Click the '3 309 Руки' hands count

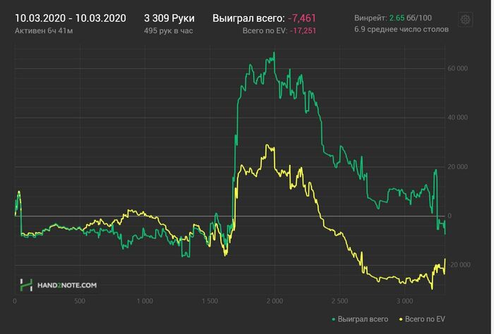click(169, 18)
